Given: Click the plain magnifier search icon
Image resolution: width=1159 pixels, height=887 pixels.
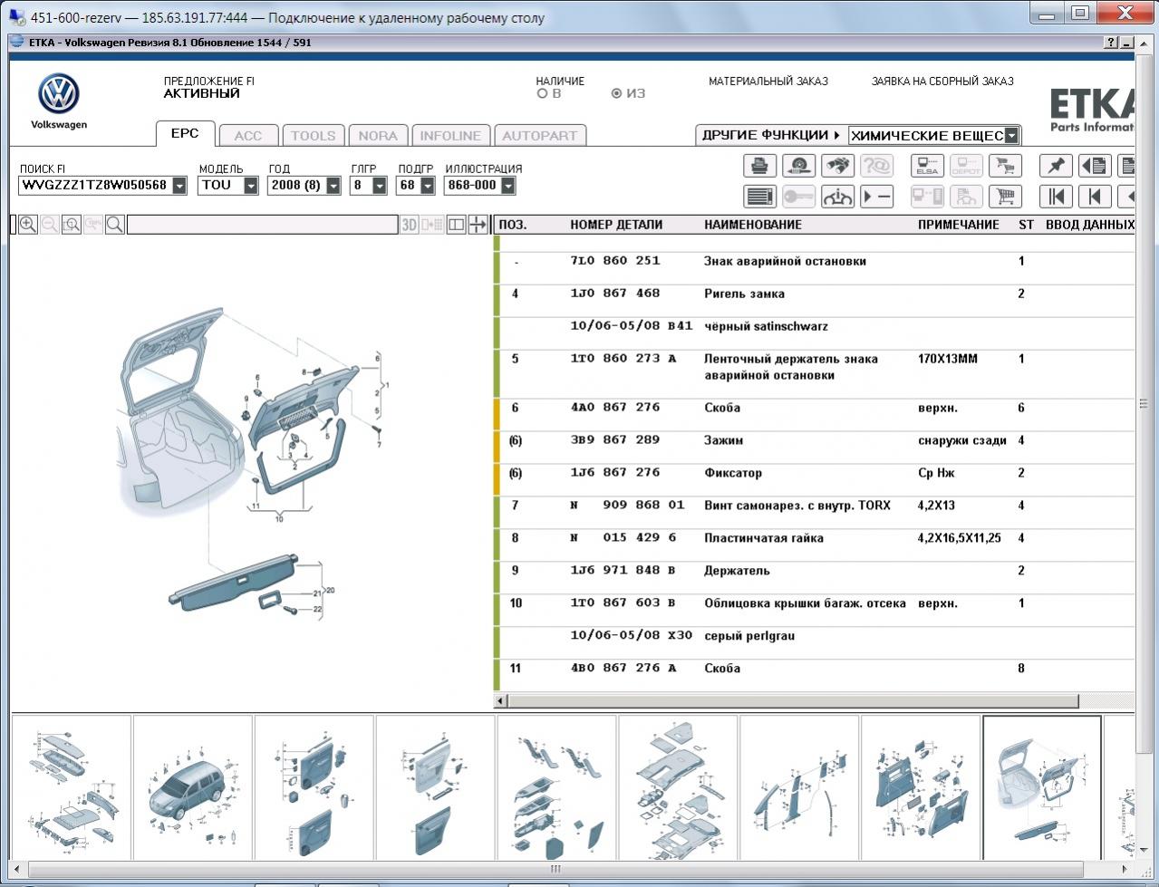Looking at the screenshot, I should (115, 225).
